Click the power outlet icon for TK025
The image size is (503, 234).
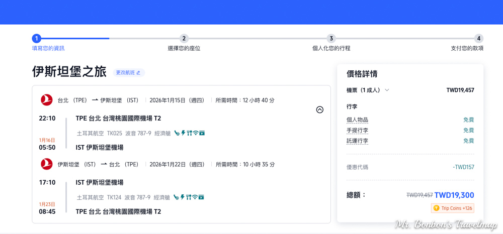pos(183,133)
